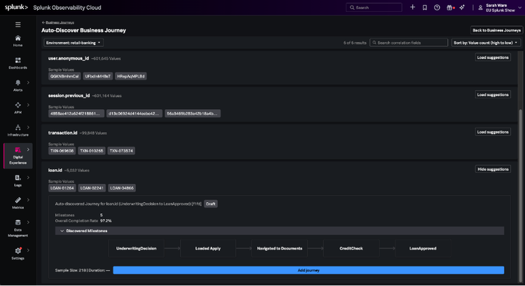The image size is (525, 286).
Task: Collapse Discovered Milestones section
Action: [x=62, y=231]
